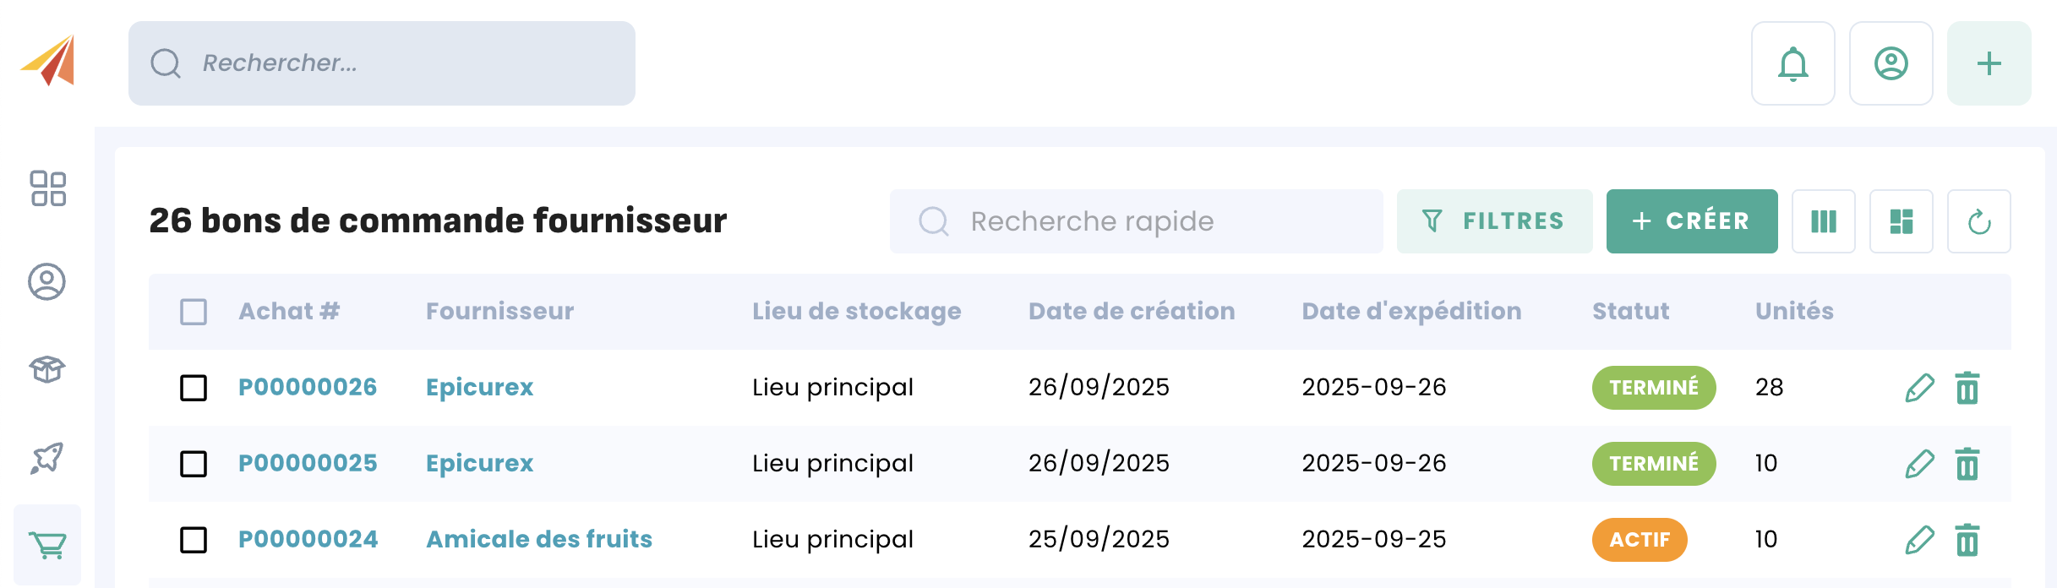This screenshot has width=2057, height=588.
Task: Open the rocket icon in sidebar
Action: 47,458
